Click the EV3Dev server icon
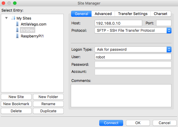Screen dimensions: 178x127 (x=17, y=30)
